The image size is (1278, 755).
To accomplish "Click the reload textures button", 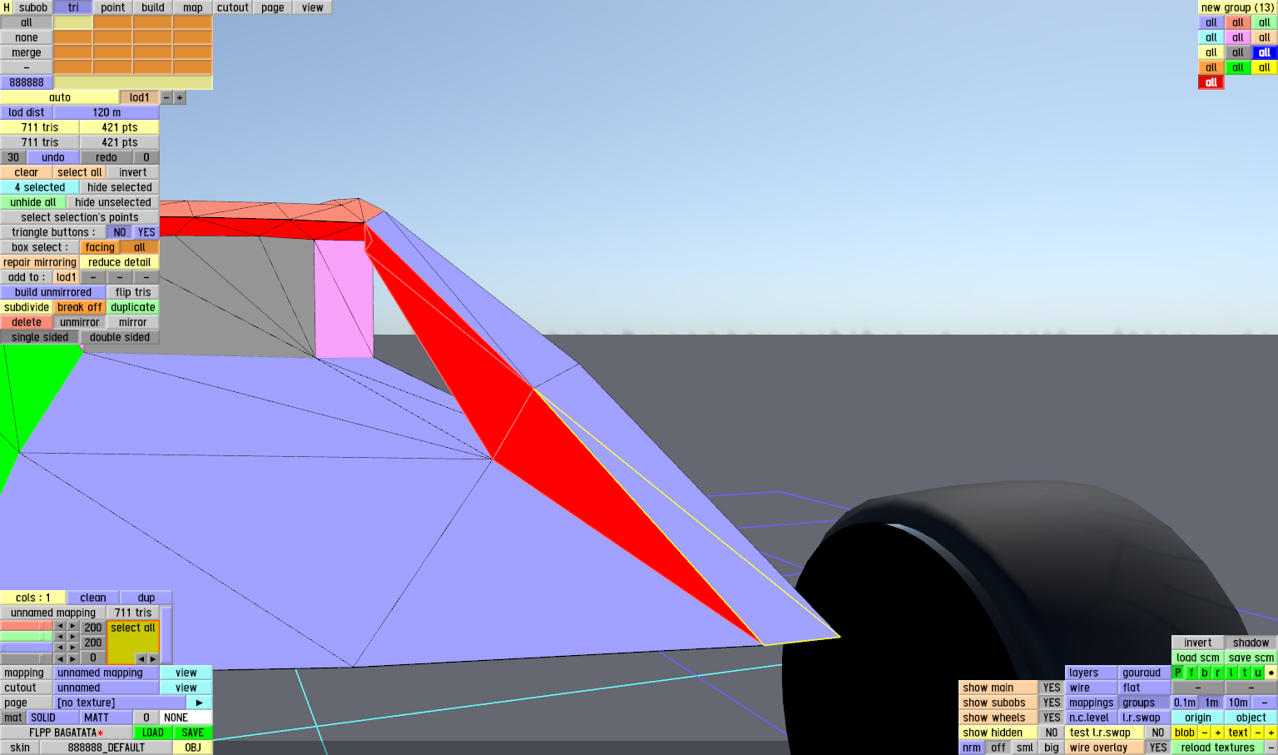I will 1218,748.
